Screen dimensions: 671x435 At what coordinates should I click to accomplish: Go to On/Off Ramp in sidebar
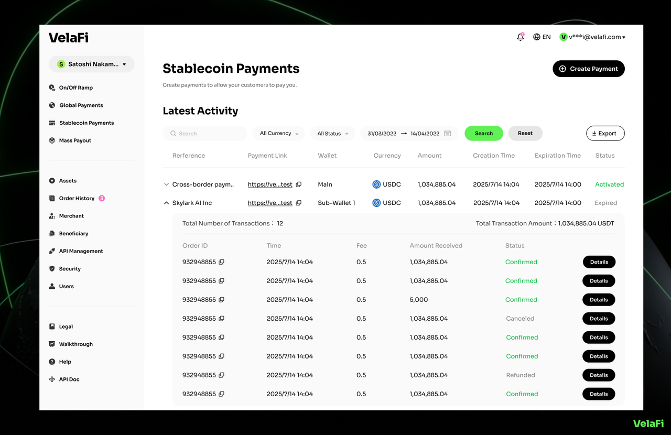pos(75,88)
